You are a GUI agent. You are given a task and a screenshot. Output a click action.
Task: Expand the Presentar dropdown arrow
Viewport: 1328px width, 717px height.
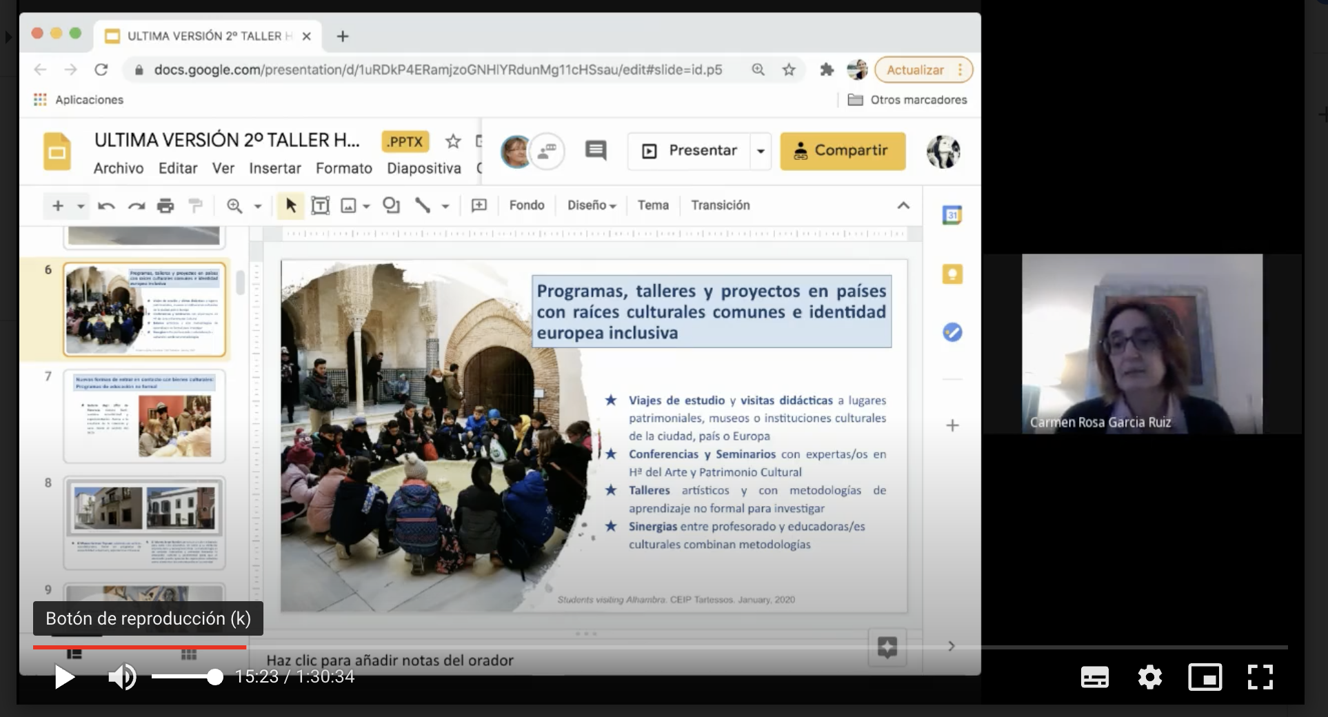[x=761, y=151]
